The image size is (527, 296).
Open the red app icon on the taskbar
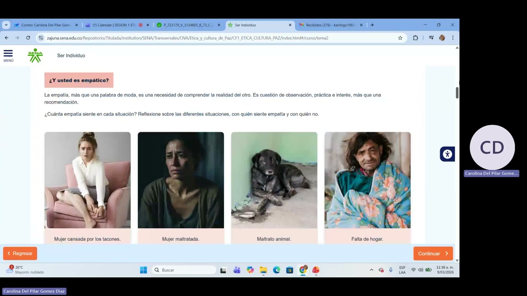316,270
